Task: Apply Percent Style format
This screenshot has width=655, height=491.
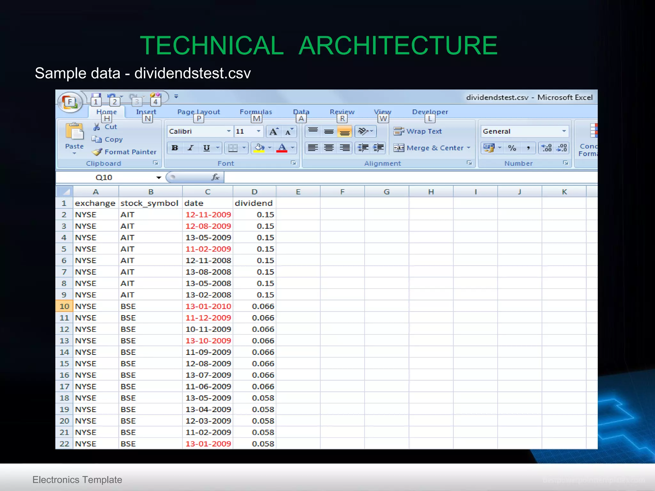Action: 512,148
